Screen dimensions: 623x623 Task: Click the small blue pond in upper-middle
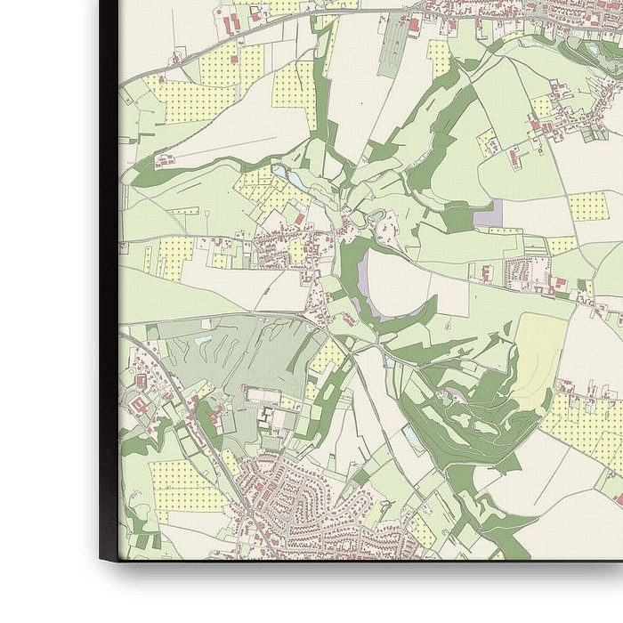pyautogui.click(x=280, y=171)
